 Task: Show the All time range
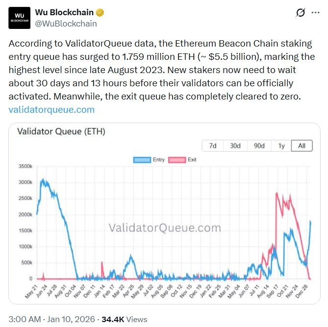coord(302,146)
